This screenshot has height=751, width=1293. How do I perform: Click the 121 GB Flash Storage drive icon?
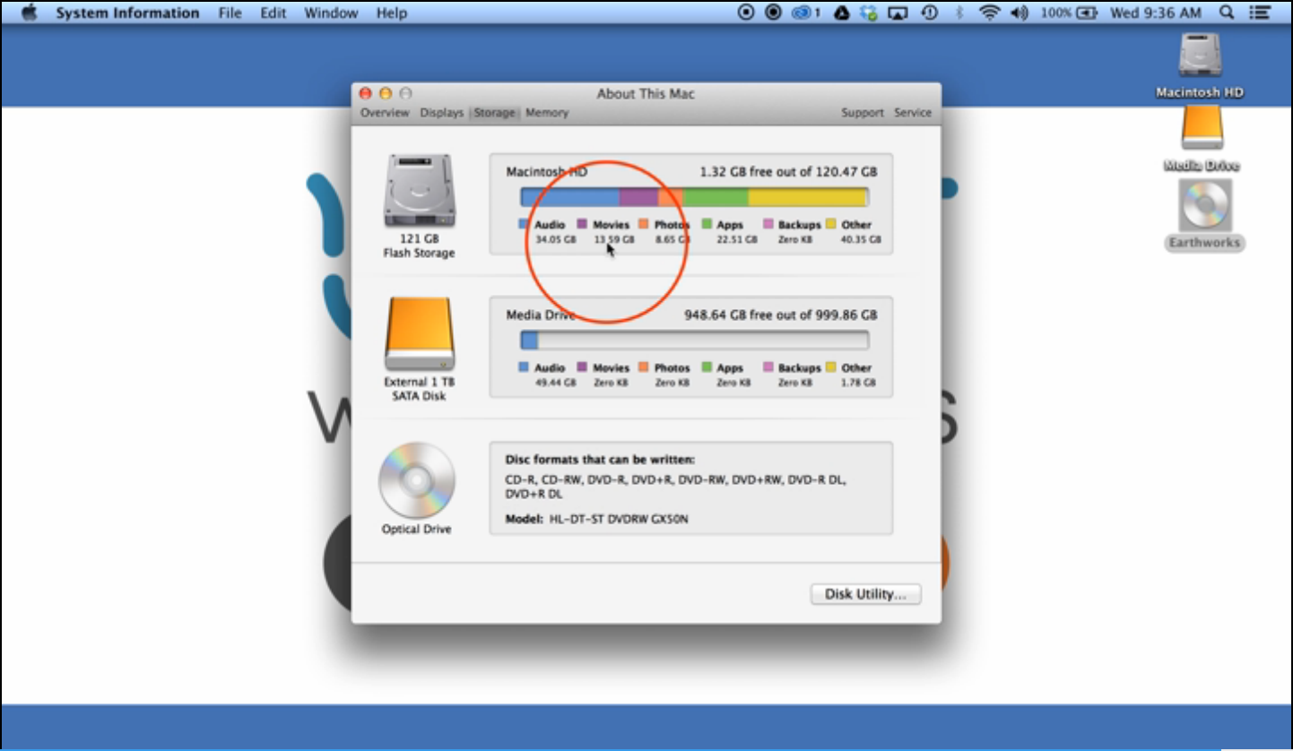420,190
